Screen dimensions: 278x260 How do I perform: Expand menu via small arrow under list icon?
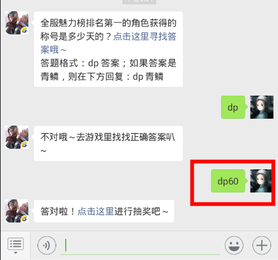[16, 252]
